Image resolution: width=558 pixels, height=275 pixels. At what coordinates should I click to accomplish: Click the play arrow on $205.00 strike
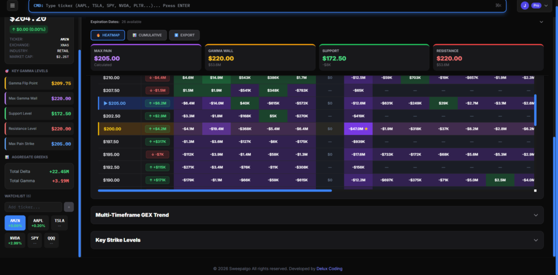tap(105, 103)
